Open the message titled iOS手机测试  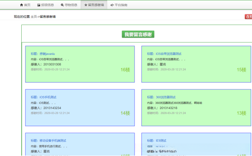click(48, 97)
